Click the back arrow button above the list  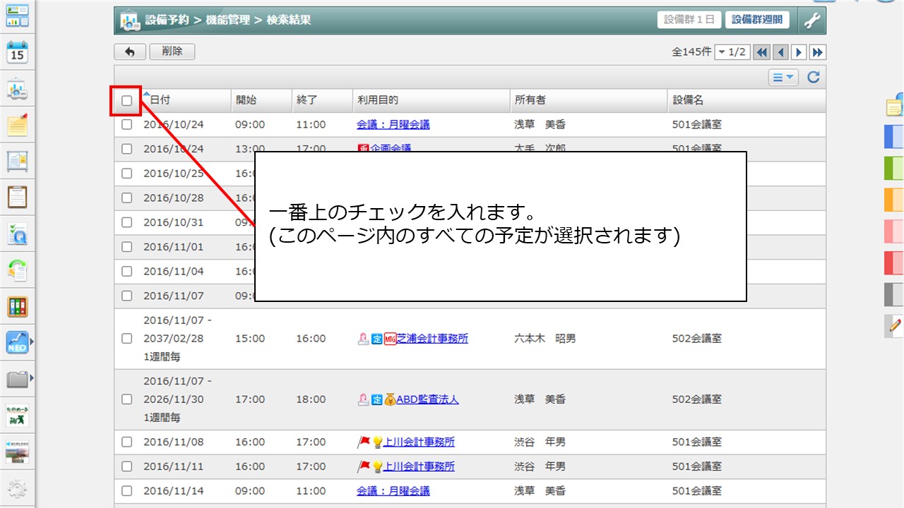click(x=130, y=52)
